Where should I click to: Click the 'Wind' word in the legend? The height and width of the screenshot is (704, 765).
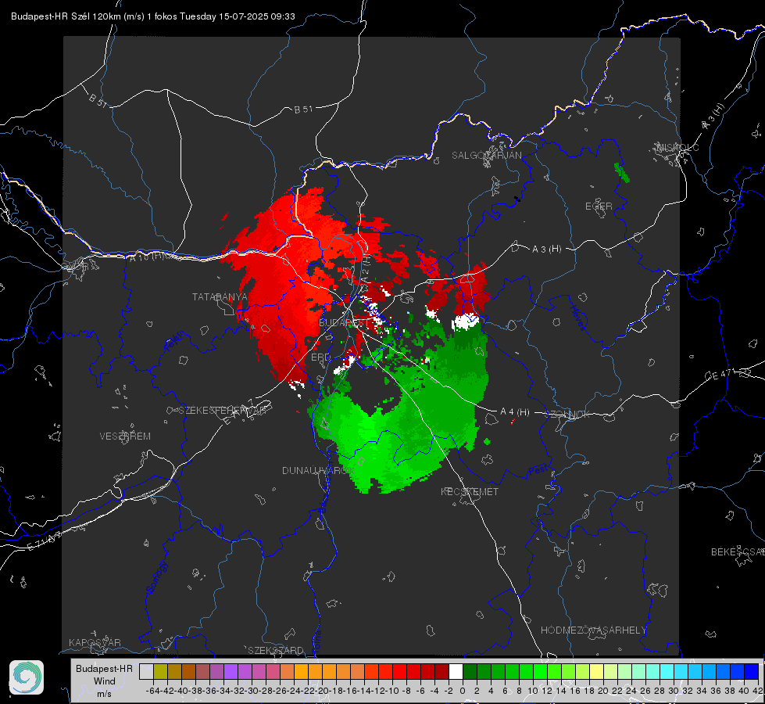click(x=105, y=681)
